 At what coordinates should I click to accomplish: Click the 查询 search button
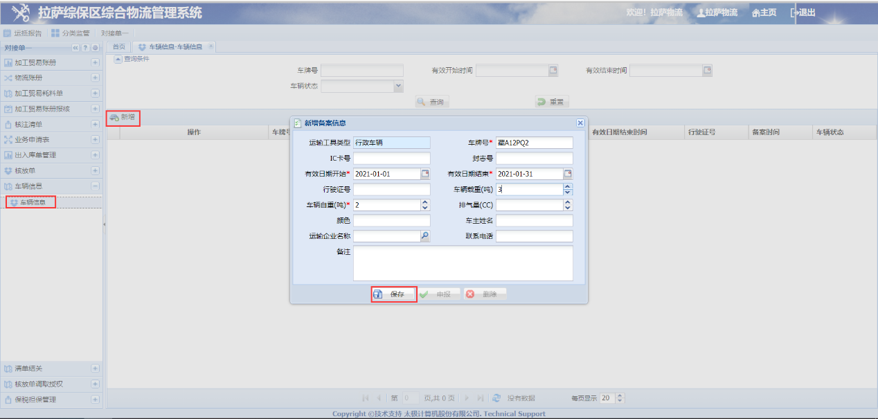pyautogui.click(x=432, y=102)
